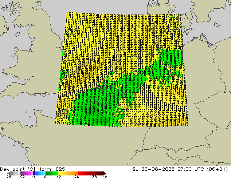231x178 pixels.
Task: Click the dark maroon right arrow end of the color scale
Action: tap(105, 173)
